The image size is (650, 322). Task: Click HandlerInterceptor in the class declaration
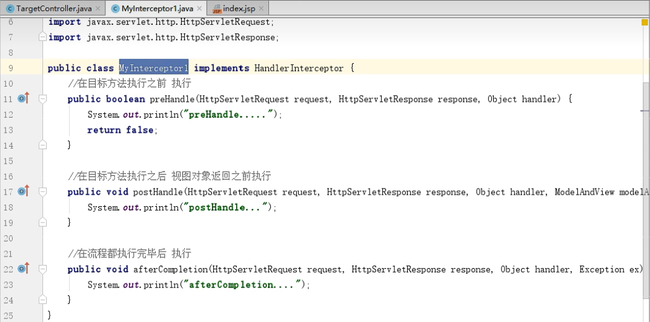point(299,68)
